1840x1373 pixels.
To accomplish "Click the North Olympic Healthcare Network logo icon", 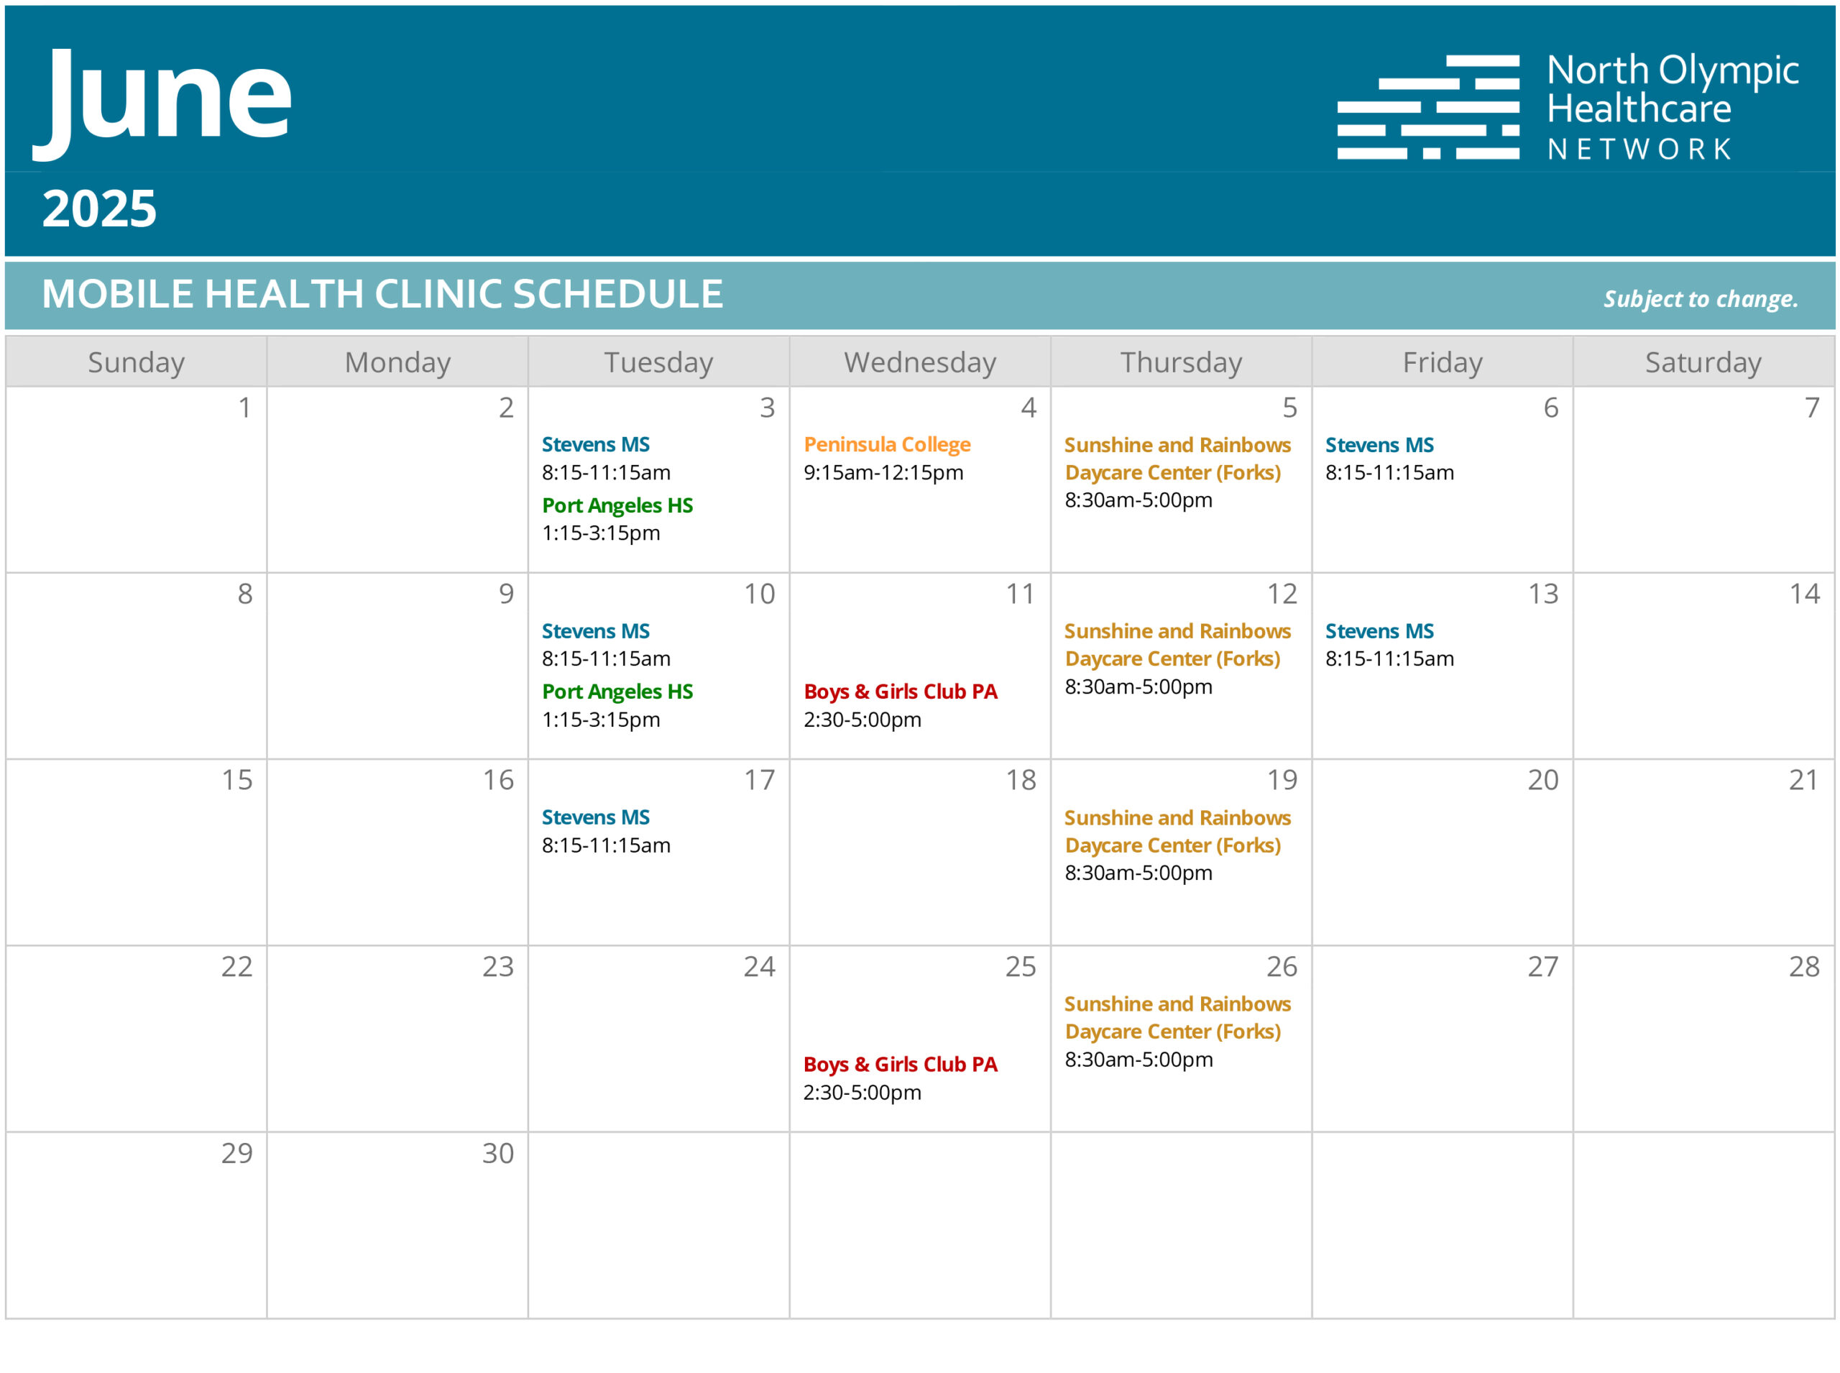I will [x=1427, y=106].
